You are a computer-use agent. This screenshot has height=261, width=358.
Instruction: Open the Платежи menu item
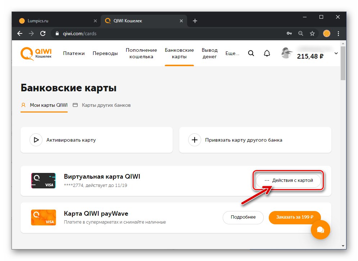tap(74, 53)
